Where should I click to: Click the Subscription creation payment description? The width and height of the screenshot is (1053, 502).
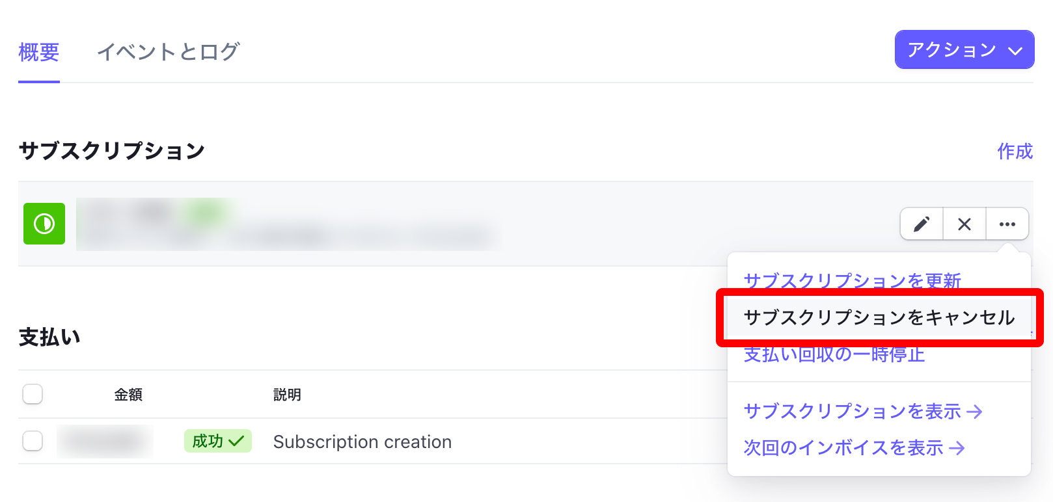click(x=362, y=442)
